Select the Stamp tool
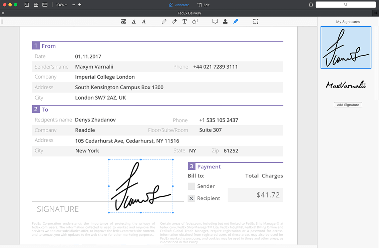 (225, 21)
